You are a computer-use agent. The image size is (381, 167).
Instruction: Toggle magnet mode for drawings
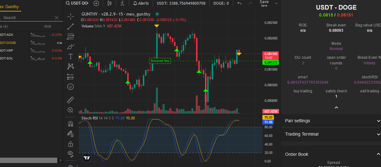pyautogui.click(x=71, y=124)
